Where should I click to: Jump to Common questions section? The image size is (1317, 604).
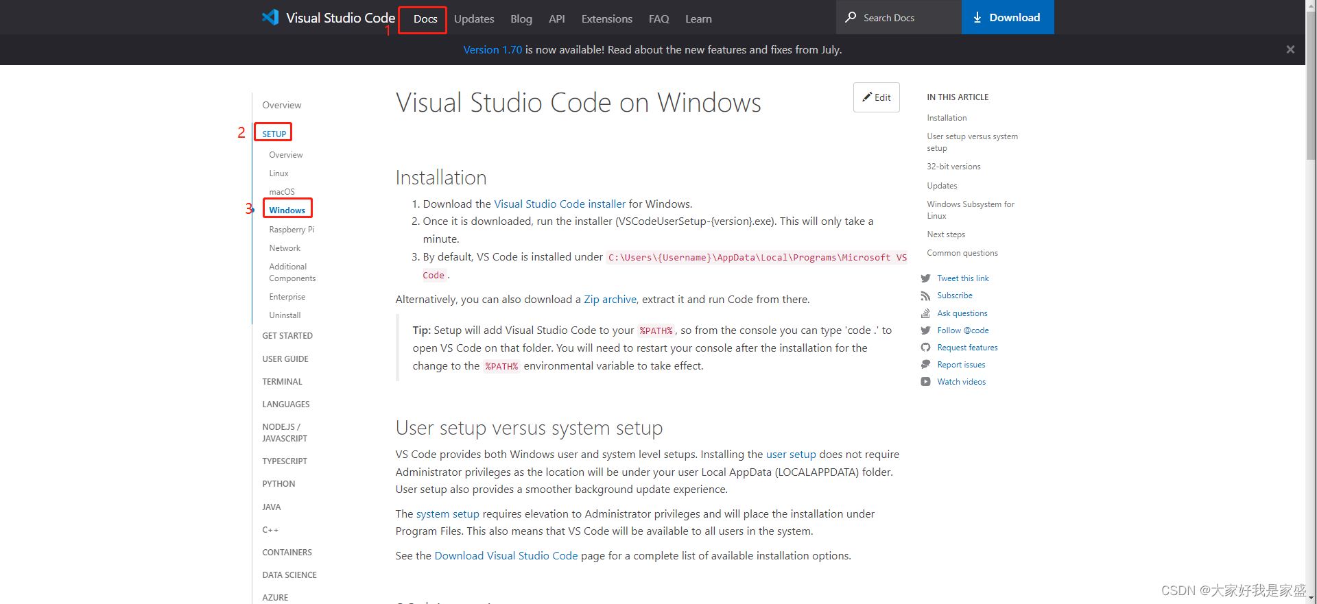[x=962, y=253]
